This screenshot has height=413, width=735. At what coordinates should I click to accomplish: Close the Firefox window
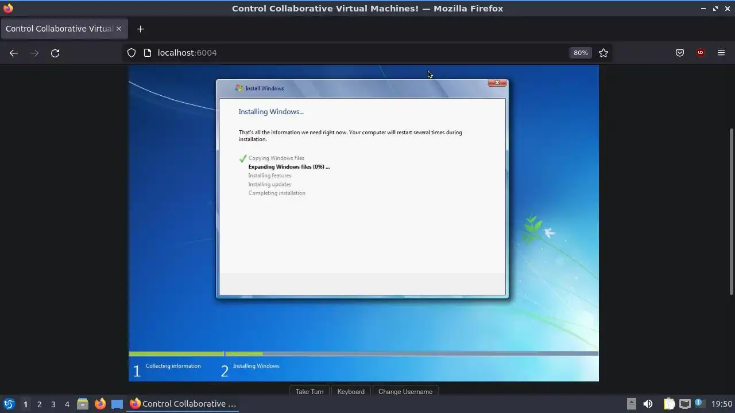727,9
